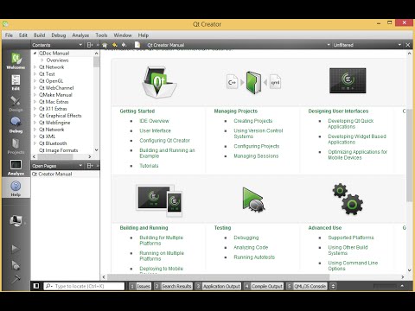The height and width of the screenshot is (311, 415).
Task: Open the Edit mode icon
Action: tap(16, 82)
